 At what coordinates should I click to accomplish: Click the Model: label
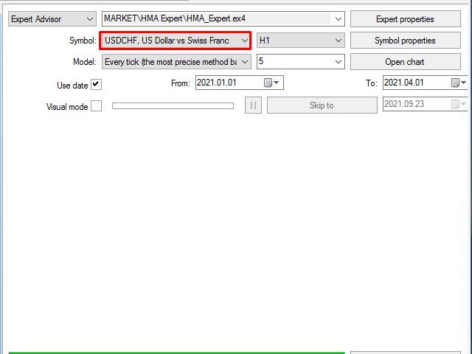[85, 62]
